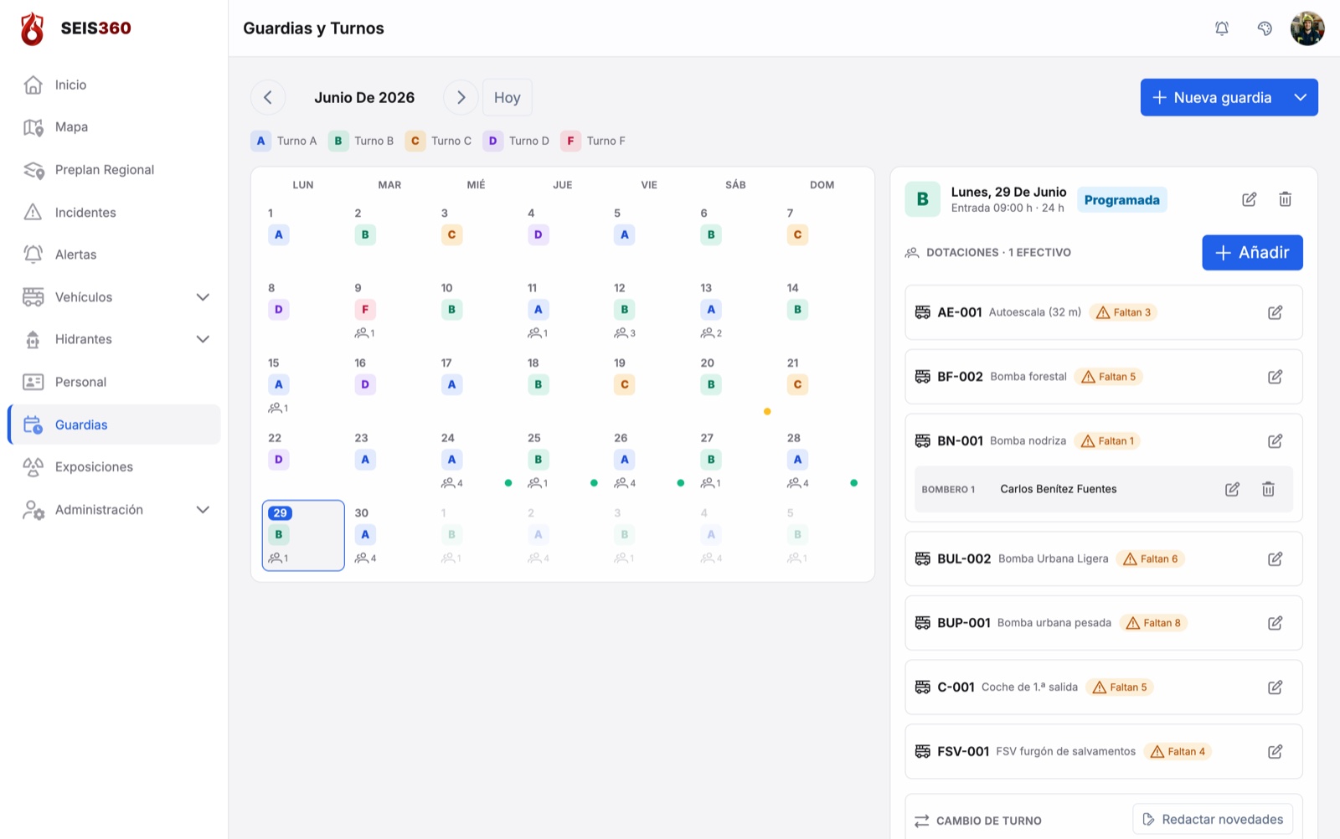Advance to next month with right chevron

[x=461, y=97]
